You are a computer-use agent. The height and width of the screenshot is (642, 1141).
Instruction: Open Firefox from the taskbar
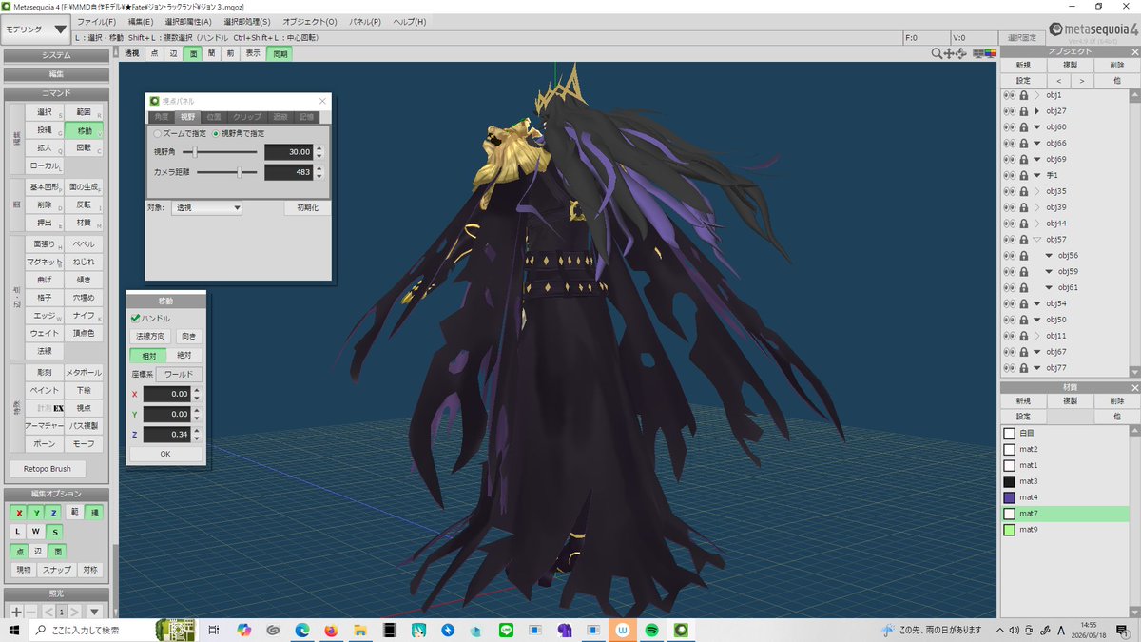[331, 630]
